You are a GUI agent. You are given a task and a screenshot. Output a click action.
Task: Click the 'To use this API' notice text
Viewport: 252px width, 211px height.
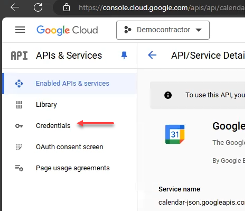[x=215, y=95]
